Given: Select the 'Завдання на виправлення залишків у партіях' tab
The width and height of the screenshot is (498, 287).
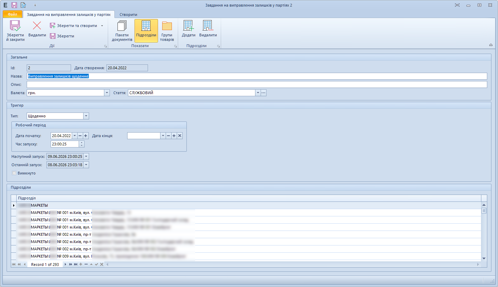Looking at the screenshot, I should [x=69, y=15].
